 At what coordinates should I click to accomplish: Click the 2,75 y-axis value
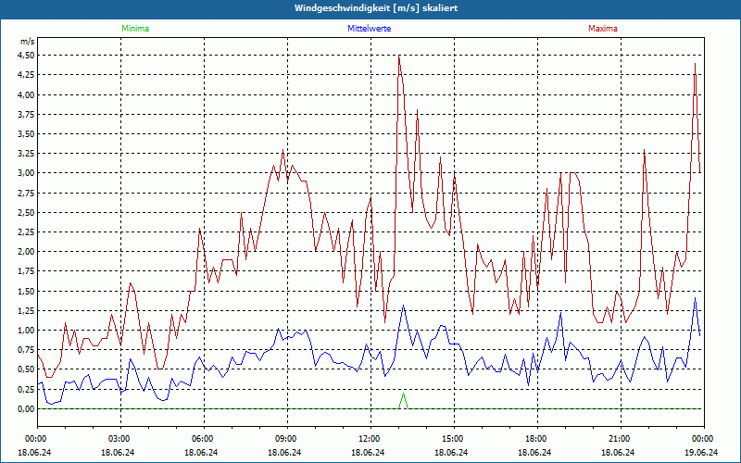pos(26,193)
